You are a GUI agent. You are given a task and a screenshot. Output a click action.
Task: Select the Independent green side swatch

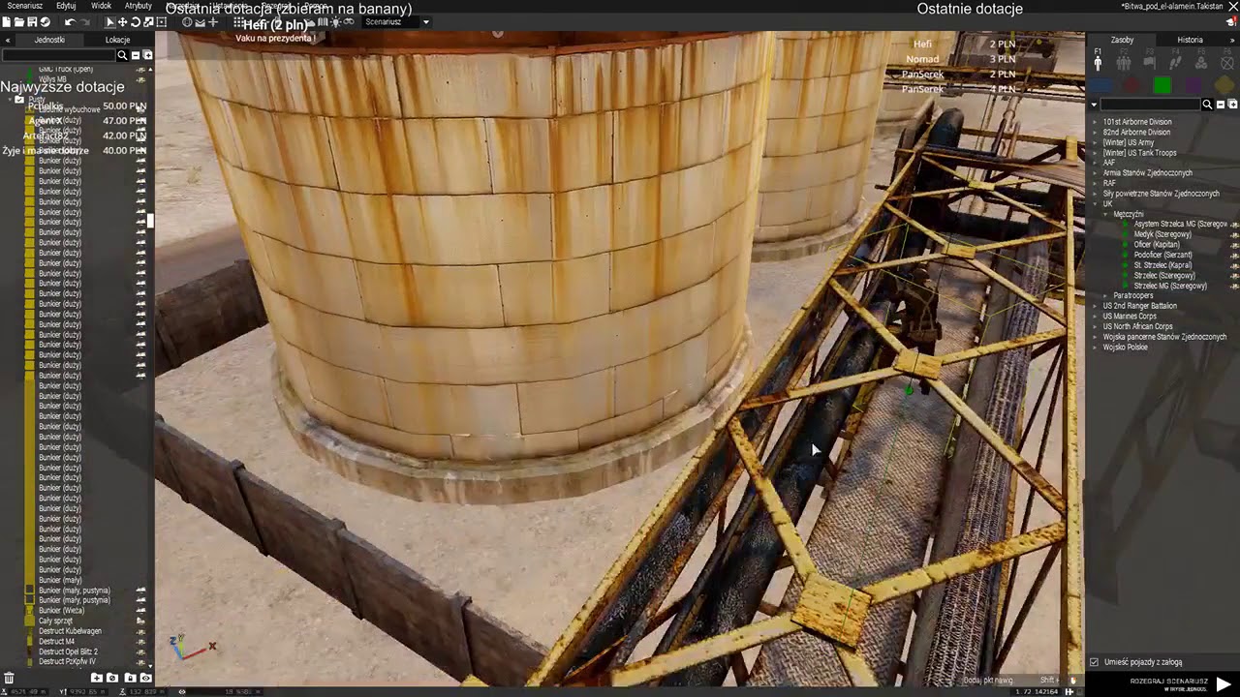pos(1162,85)
